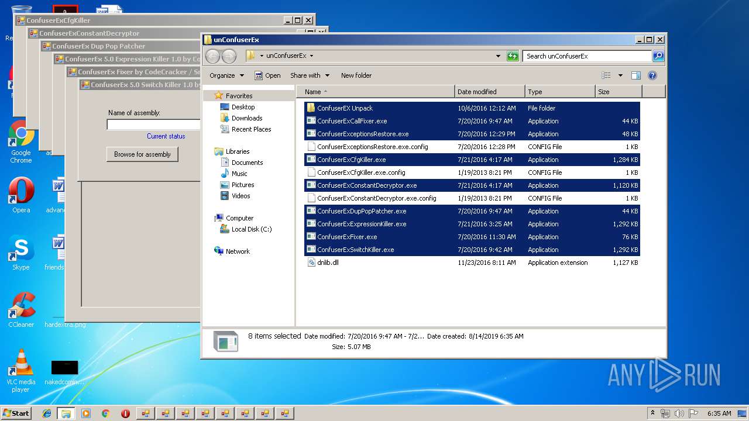Open Videos library

[240, 196]
